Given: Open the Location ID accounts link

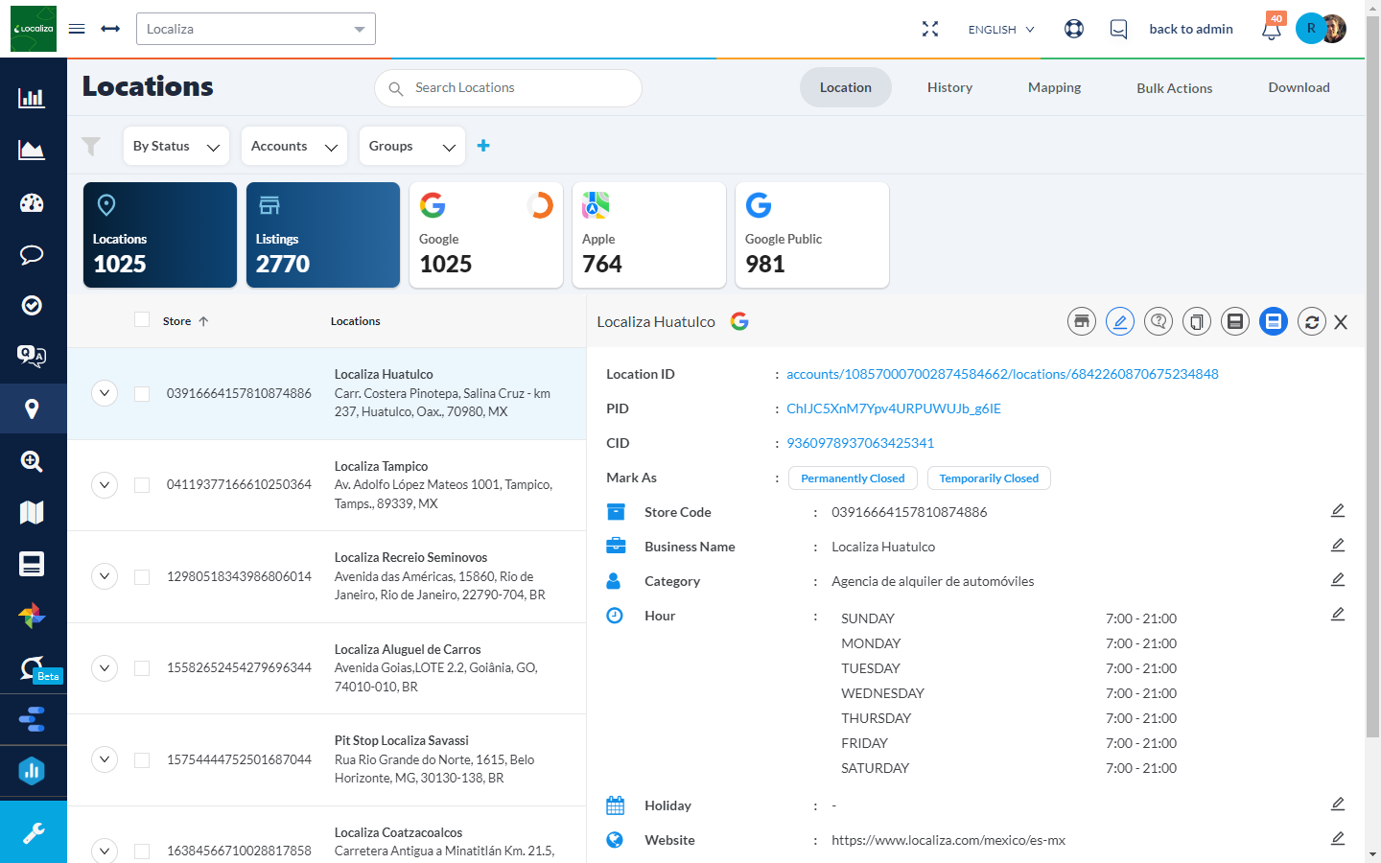Looking at the screenshot, I should point(1002,374).
